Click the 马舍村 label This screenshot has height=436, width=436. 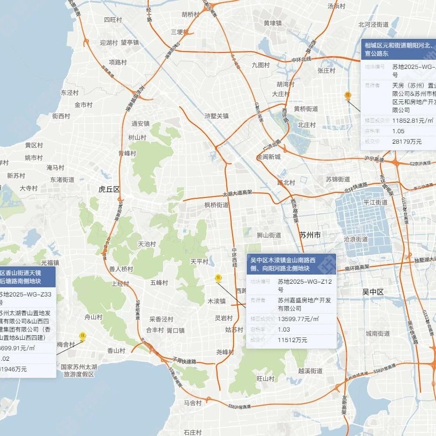pos(193,403)
